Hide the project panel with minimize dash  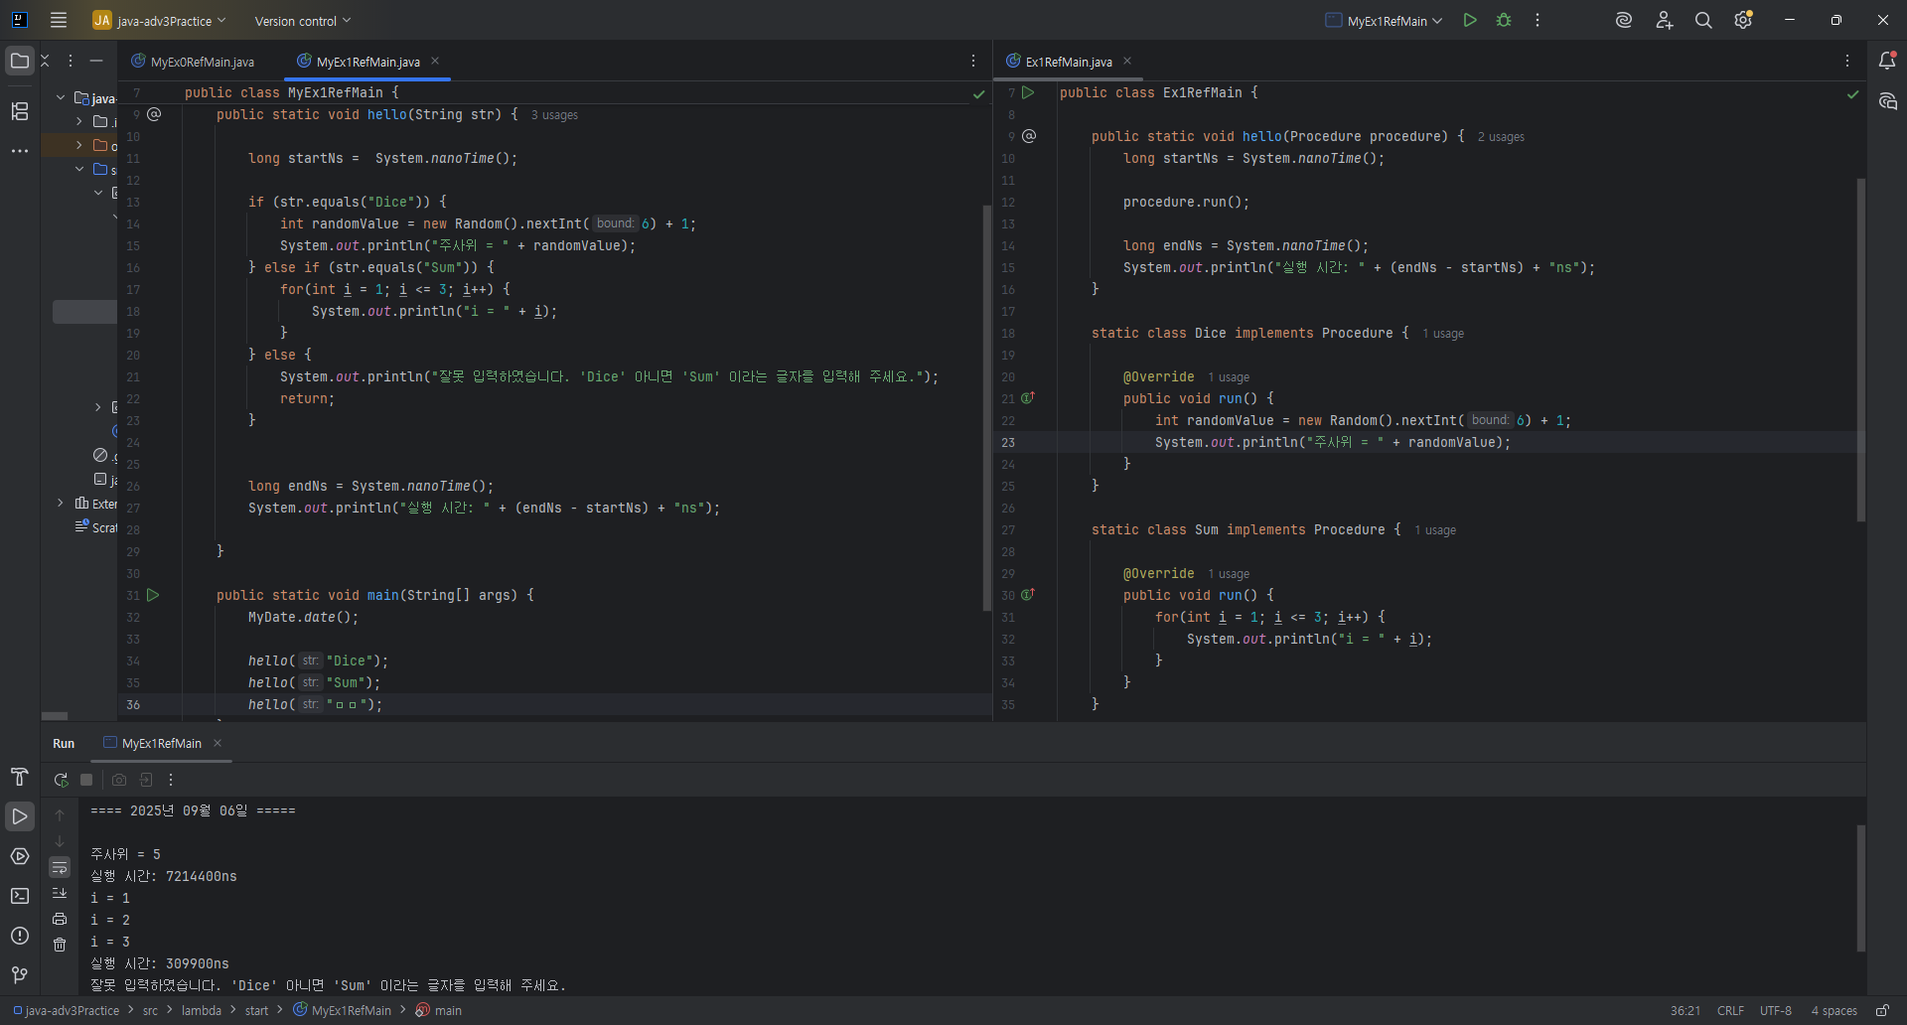click(96, 61)
